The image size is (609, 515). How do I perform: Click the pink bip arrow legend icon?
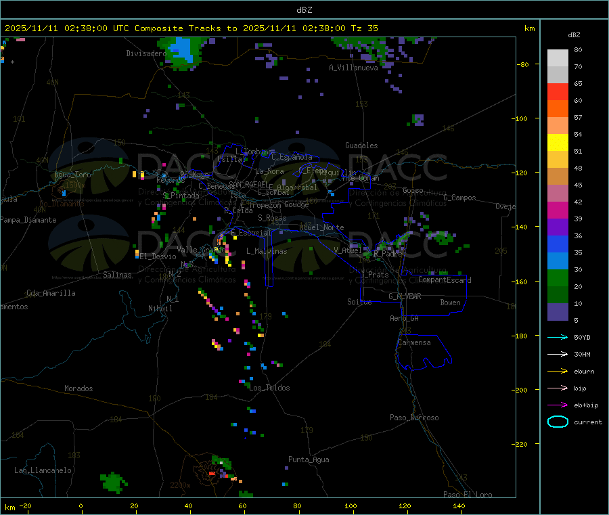(x=558, y=388)
